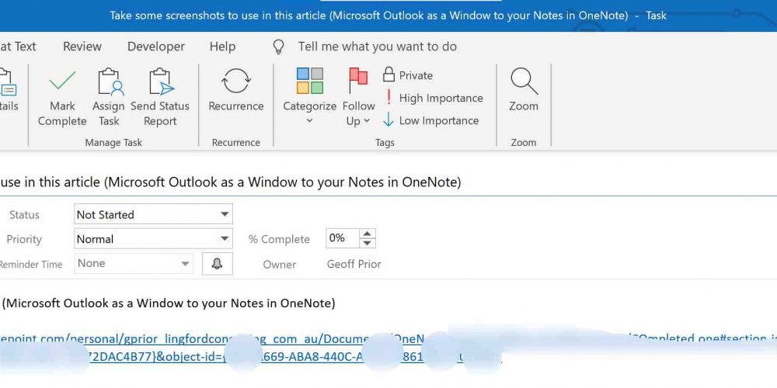
Task: Open the Format Text ribbon tab
Action: coord(18,47)
